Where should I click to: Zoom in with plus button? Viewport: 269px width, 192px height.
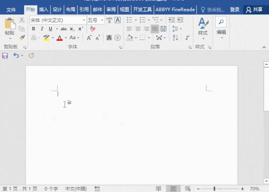click(242, 189)
